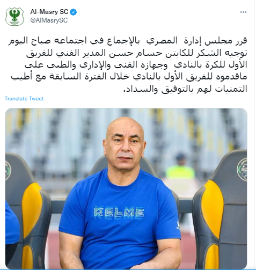Open the Al-Masry SC display name
256x270 pixels.
coord(49,12)
